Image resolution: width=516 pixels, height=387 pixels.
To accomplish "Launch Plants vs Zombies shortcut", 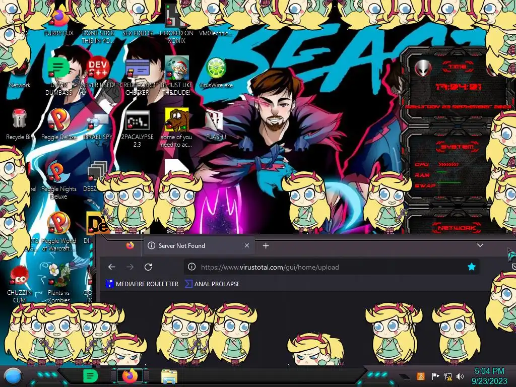I will point(58,283).
